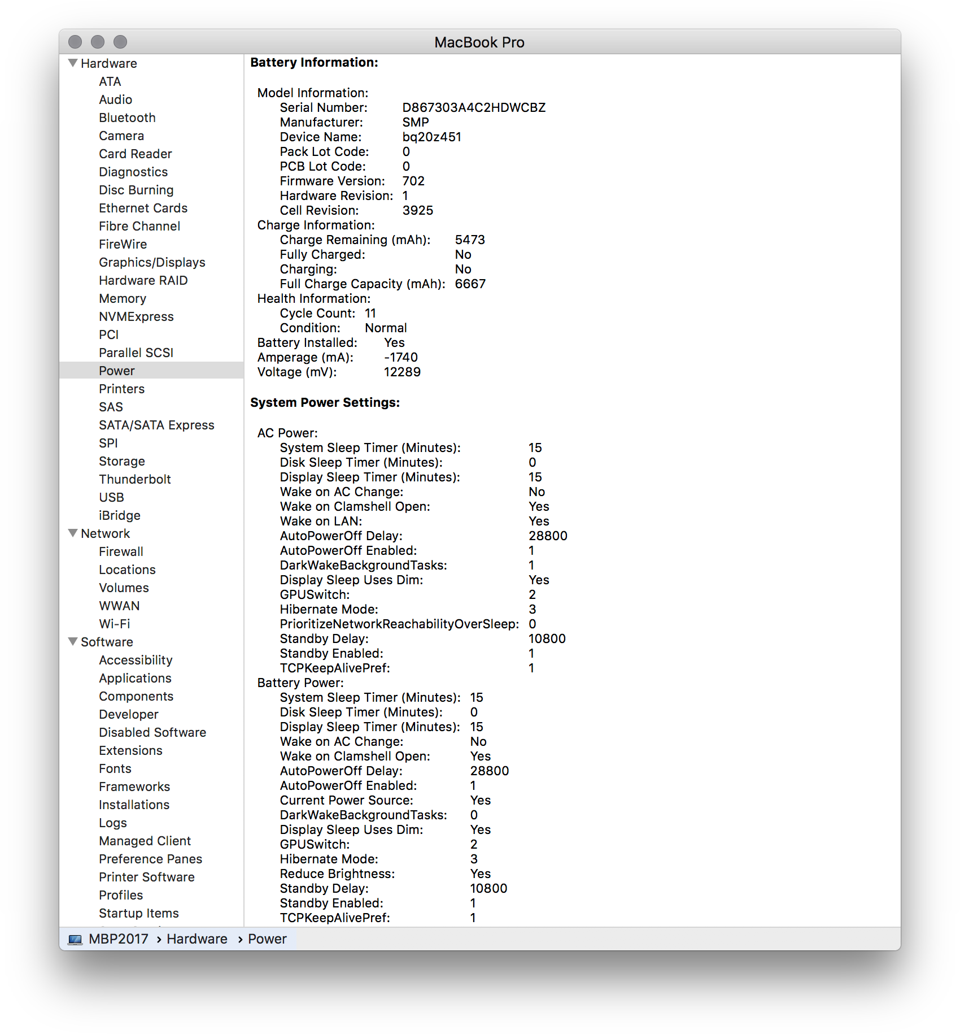Click the device name bq20z451

(x=431, y=137)
